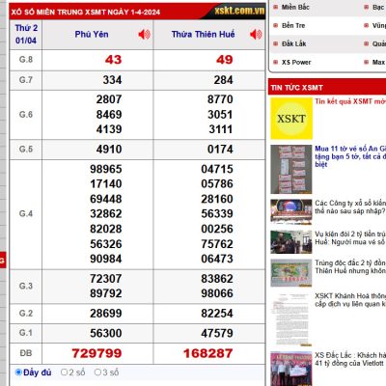Click the TIN TỨC XSMT header
Image resolution: width=386 pixels, height=386 pixels.
tap(296, 88)
